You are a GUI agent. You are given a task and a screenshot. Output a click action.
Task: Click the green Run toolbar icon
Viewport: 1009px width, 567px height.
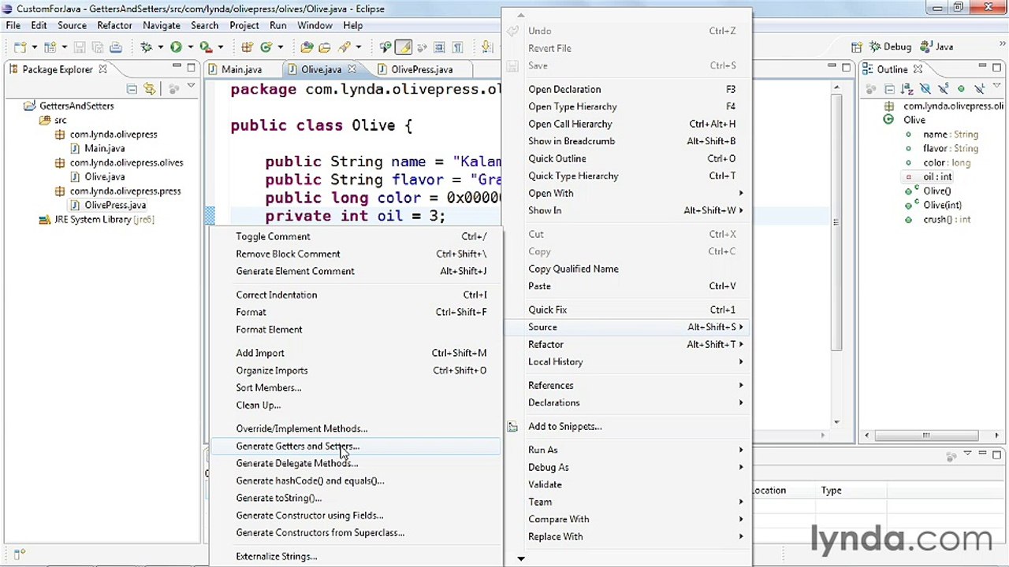[x=176, y=47]
